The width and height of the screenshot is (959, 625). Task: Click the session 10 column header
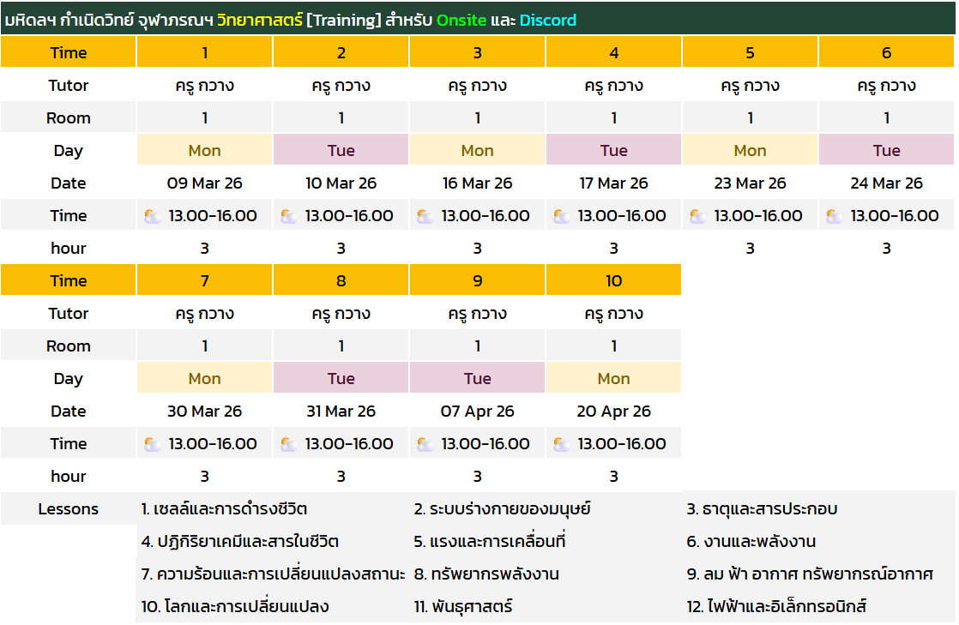pyautogui.click(x=613, y=281)
